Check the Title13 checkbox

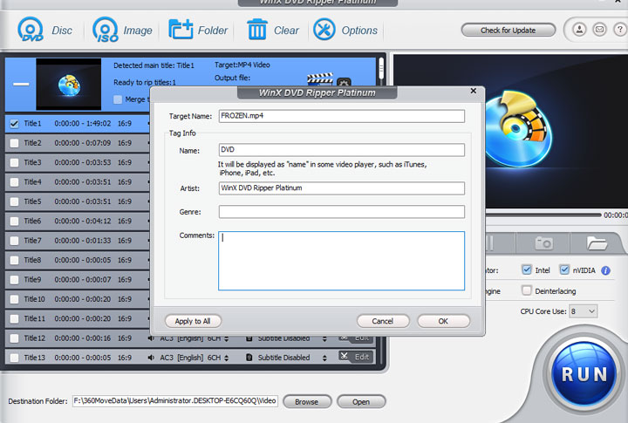point(14,358)
